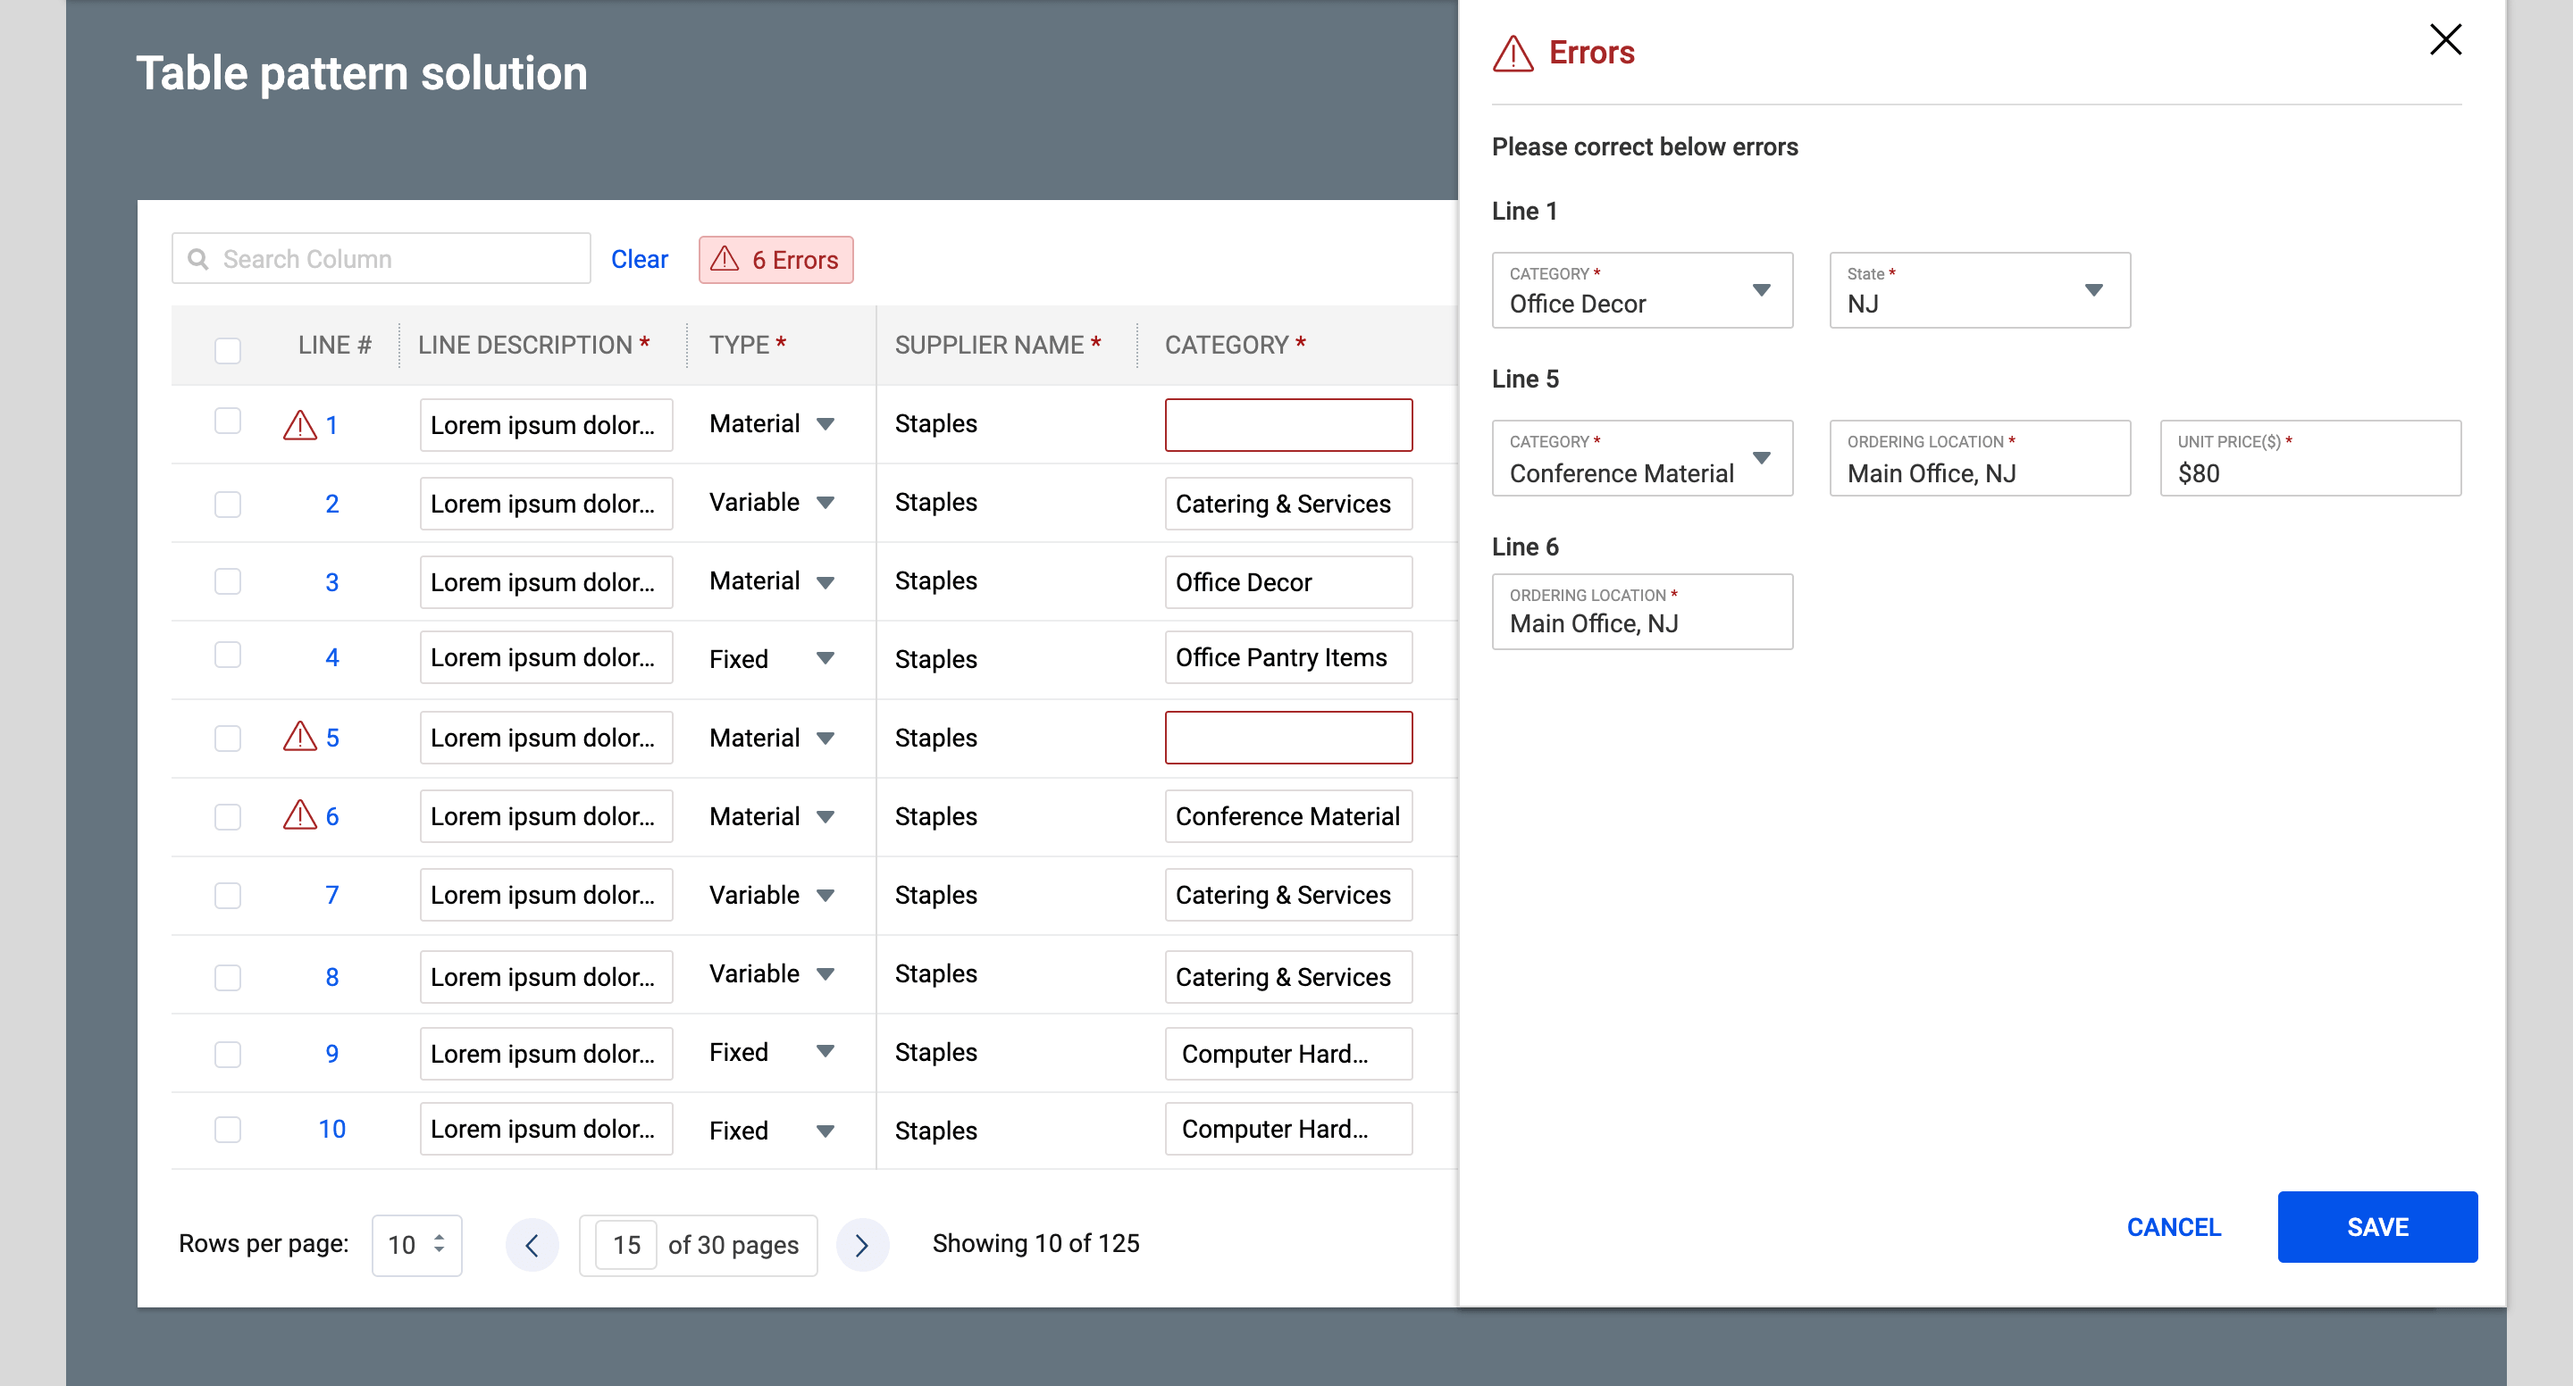Viewport: 2573px width, 1386px height.
Task: Click the empty Category field on line 5
Action: tap(1288, 738)
